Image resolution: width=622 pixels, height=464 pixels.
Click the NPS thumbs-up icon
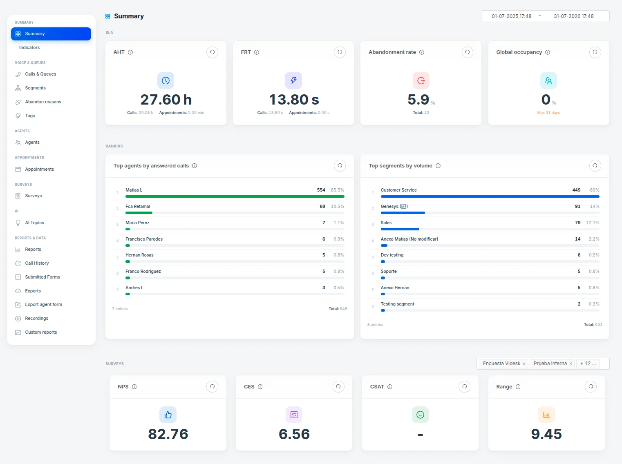168,415
